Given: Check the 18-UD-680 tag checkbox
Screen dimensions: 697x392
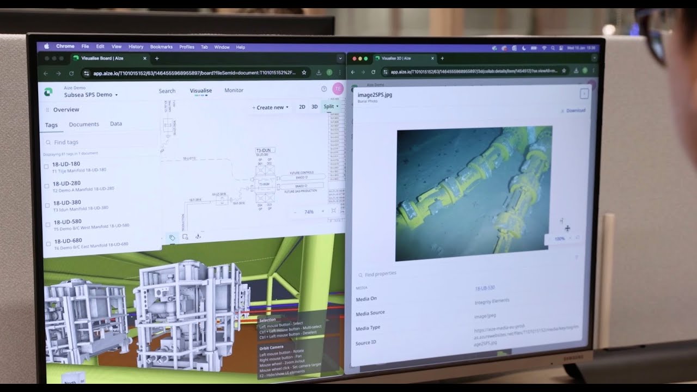Looking at the screenshot, I should tap(49, 243).
